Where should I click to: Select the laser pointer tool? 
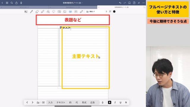coord(81,12)
